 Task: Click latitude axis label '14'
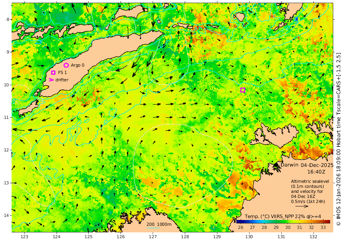pyautogui.click(x=6, y=216)
